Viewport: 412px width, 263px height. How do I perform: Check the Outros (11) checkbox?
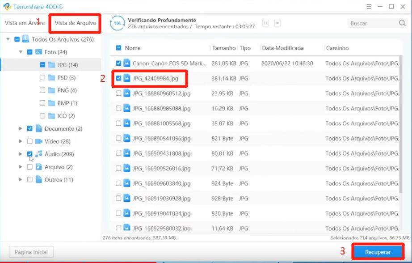click(x=29, y=179)
